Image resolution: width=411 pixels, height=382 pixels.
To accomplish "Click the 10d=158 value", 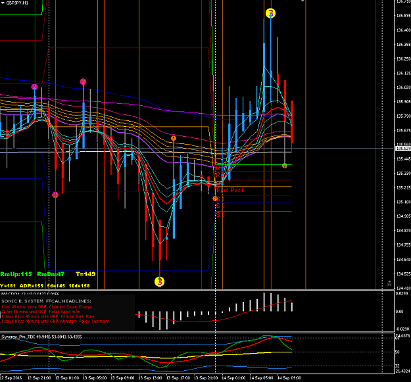I will pos(79,285).
